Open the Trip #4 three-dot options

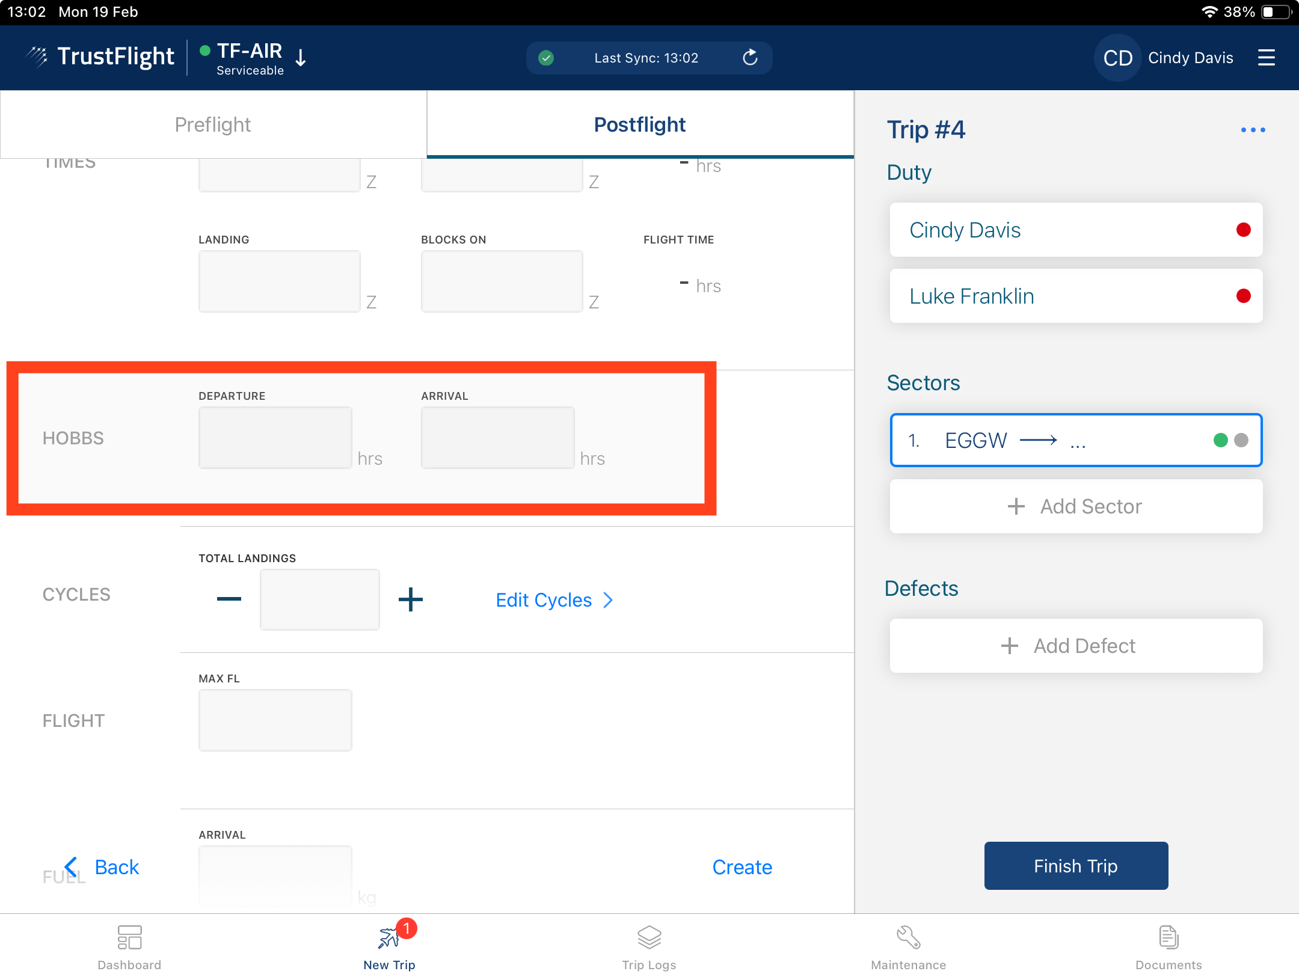coord(1253,130)
